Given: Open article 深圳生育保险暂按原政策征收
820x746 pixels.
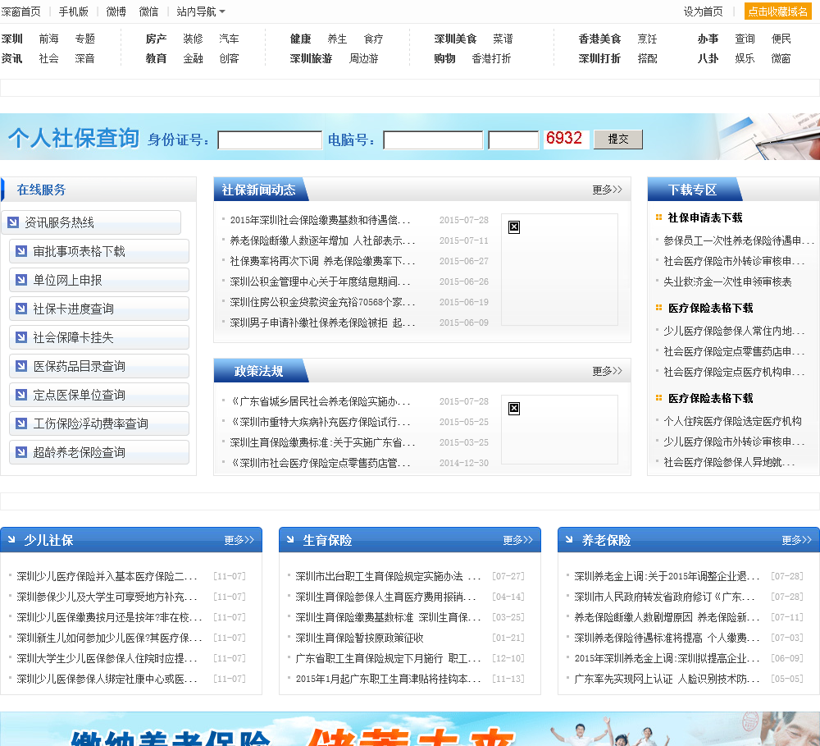Looking at the screenshot, I should point(359,638).
